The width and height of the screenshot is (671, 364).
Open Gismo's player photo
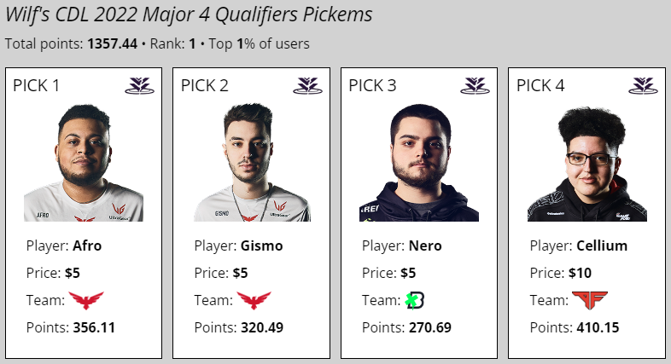[x=252, y=162]
